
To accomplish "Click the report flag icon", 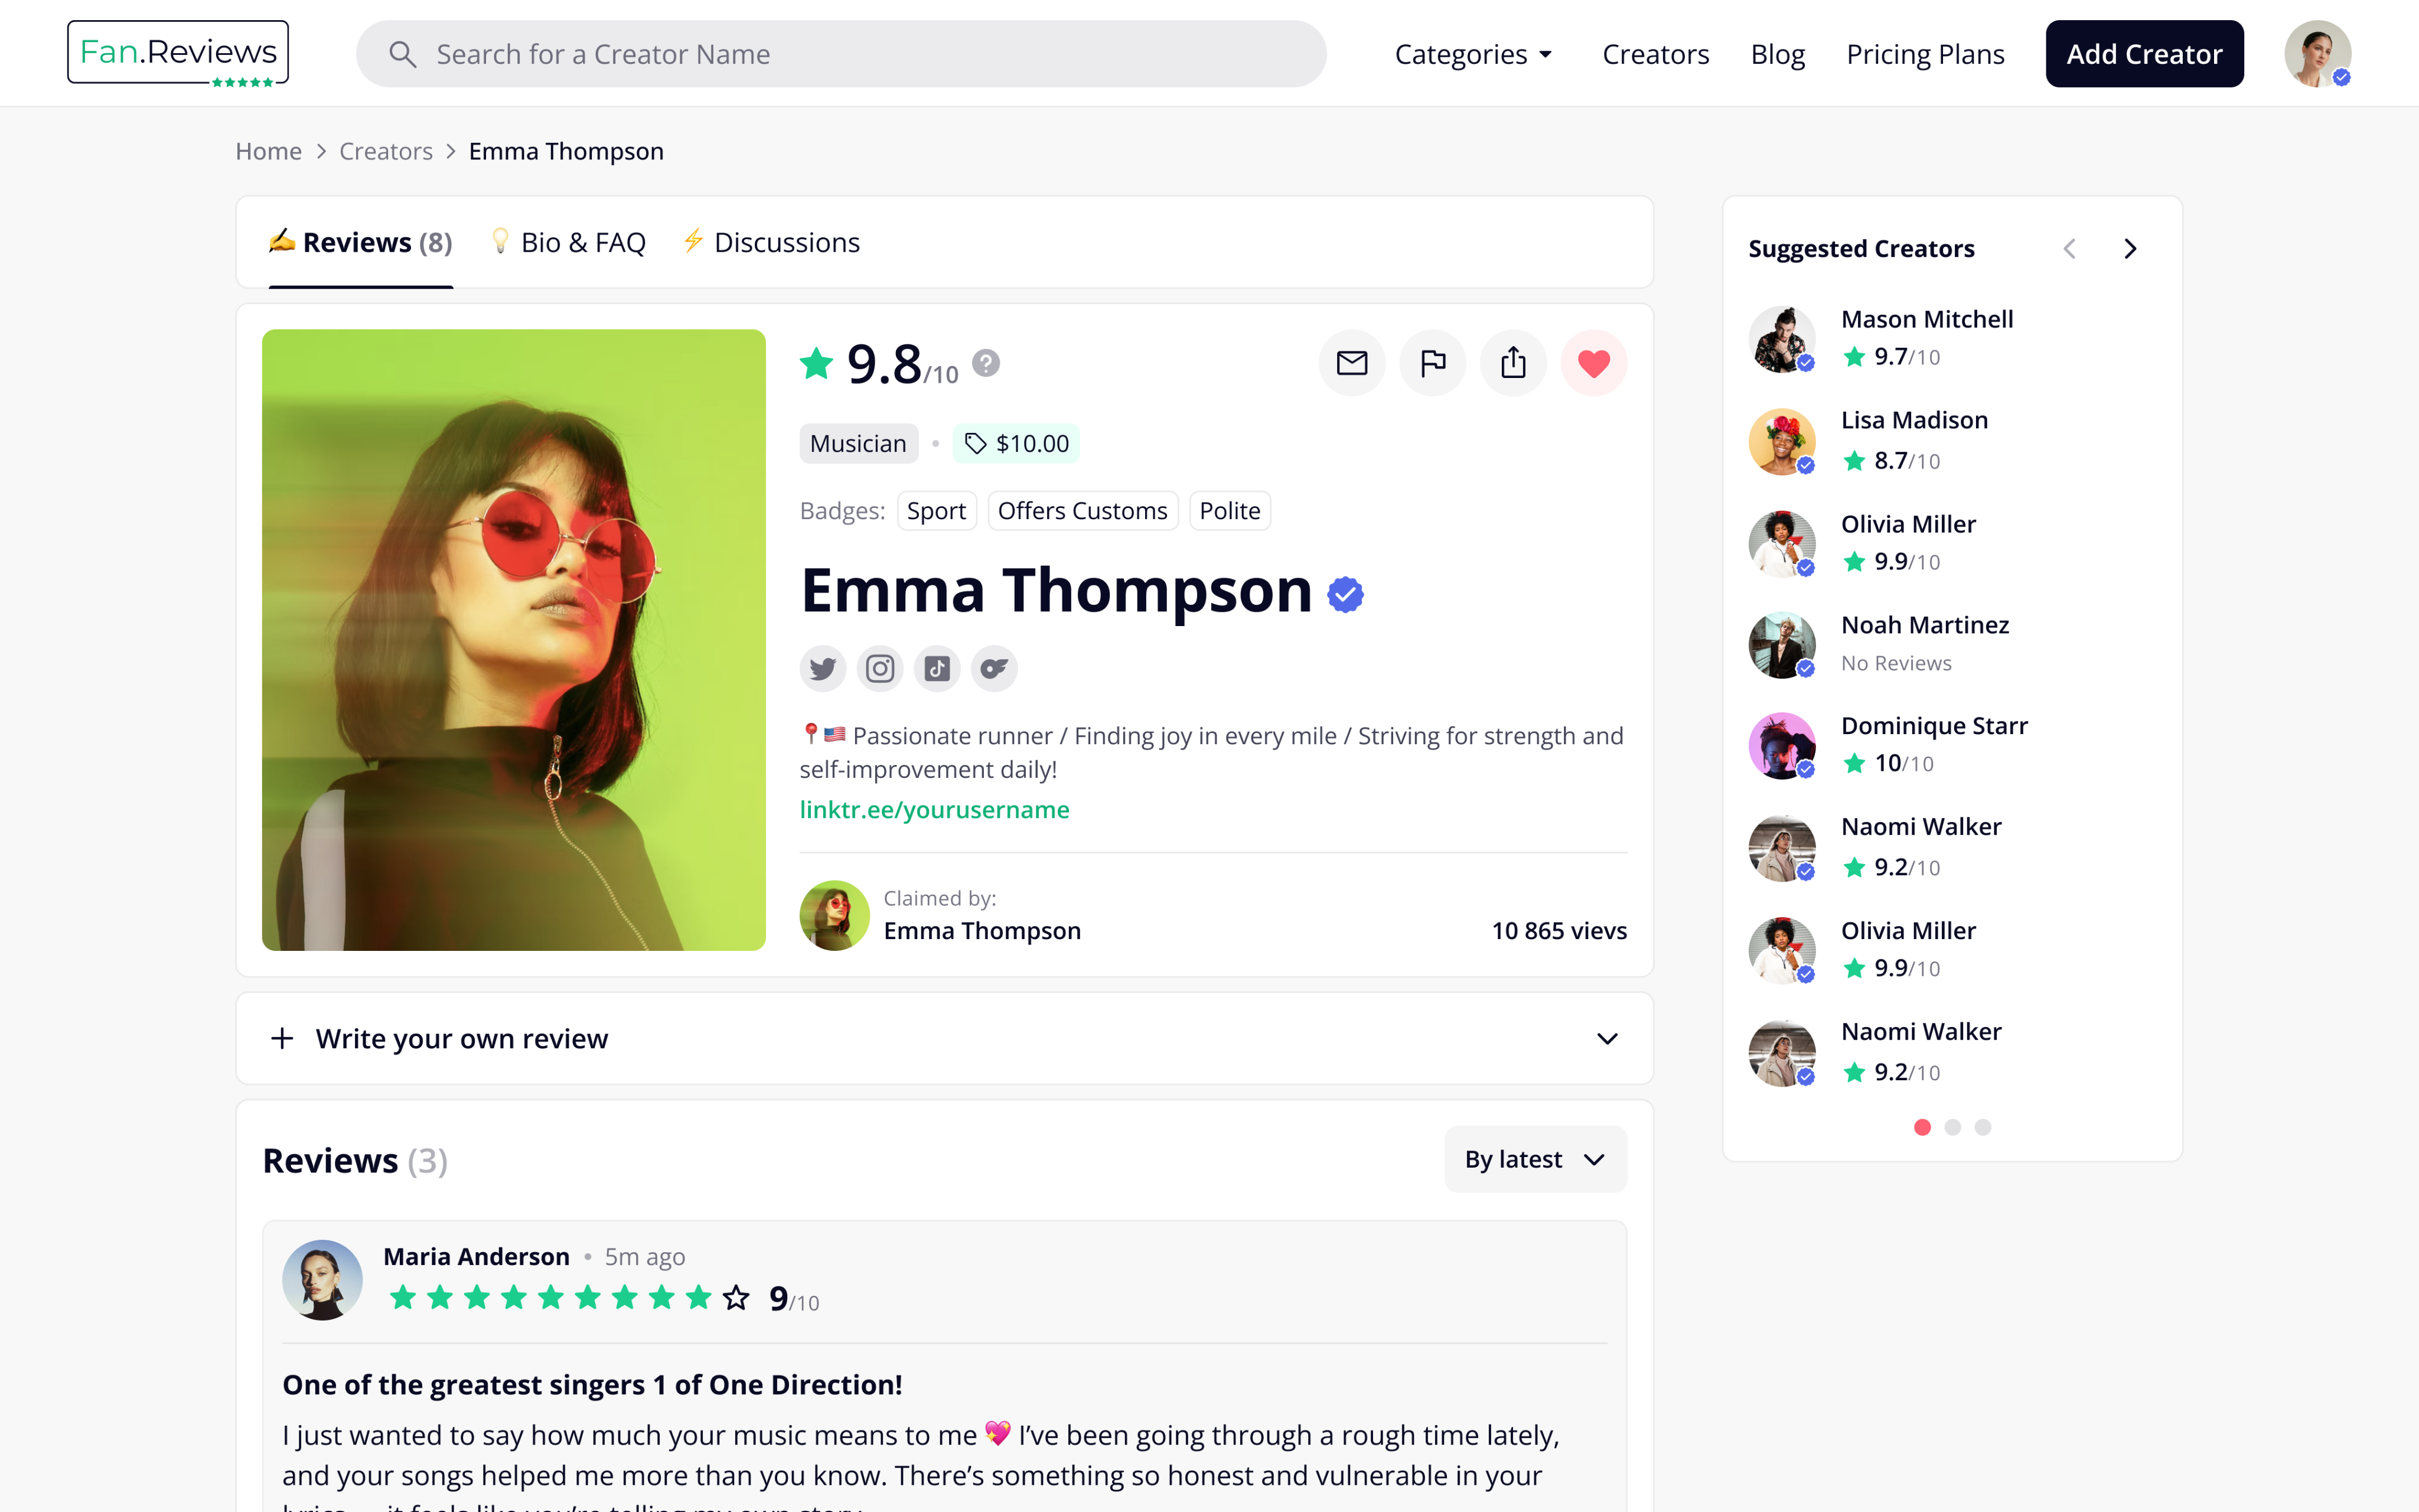I will tap(1432, 362).
